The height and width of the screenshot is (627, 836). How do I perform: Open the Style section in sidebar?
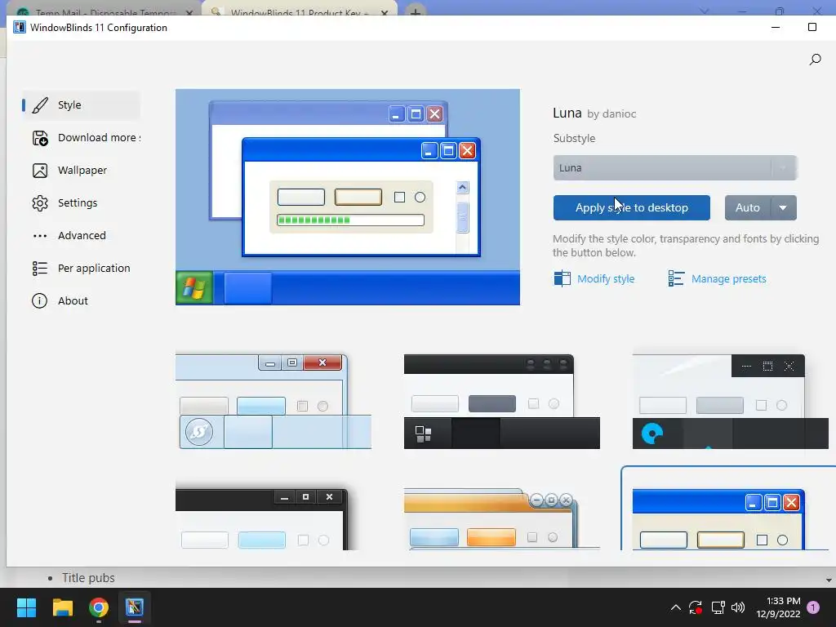81,105
